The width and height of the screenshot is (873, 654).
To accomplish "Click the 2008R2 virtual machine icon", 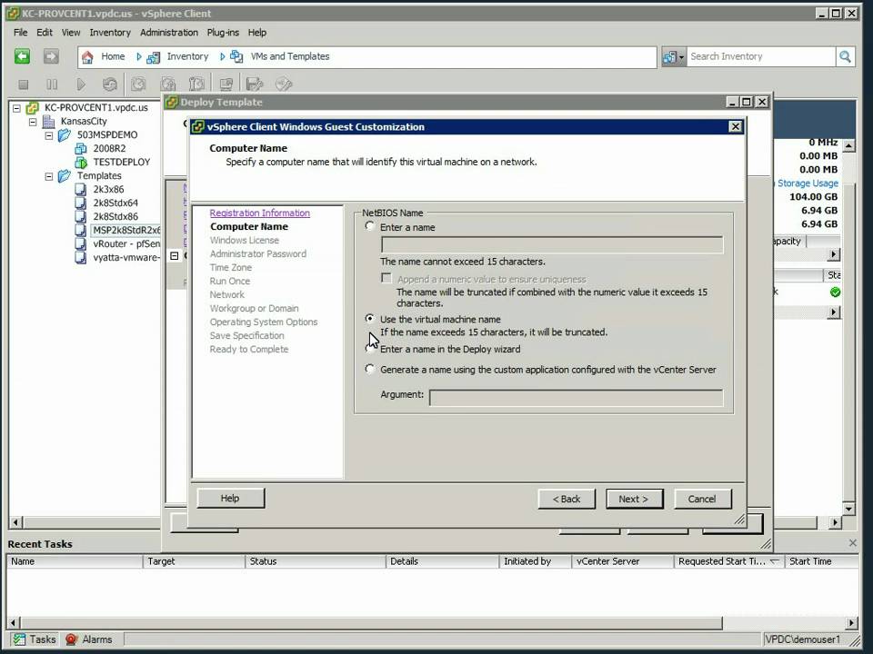I will (x=81, y=148).
